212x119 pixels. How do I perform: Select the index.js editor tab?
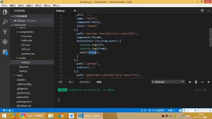(x=66, y=11)
